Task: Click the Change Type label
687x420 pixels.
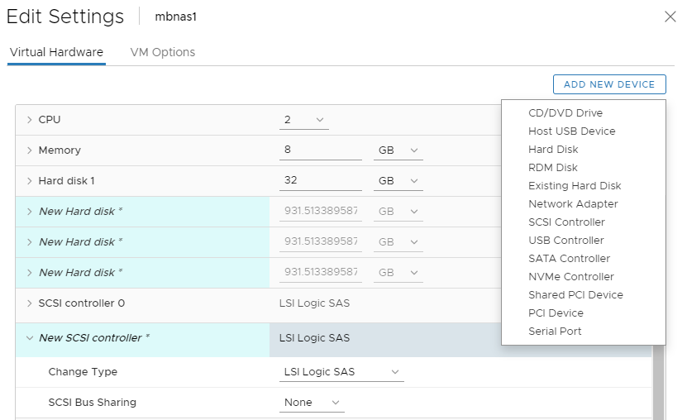Action: tap(83, 372)
